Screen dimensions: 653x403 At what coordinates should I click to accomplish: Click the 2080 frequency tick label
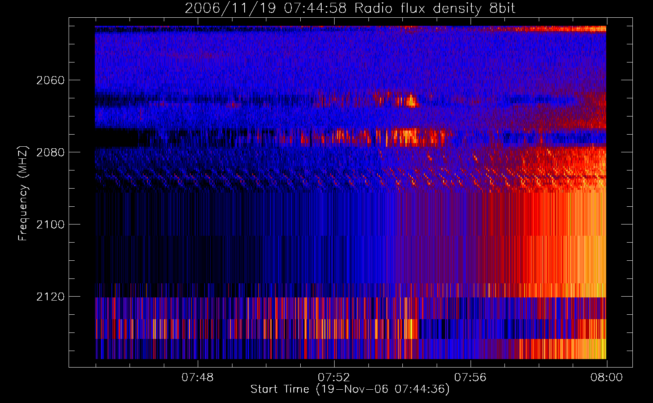(x=50, y=152)
